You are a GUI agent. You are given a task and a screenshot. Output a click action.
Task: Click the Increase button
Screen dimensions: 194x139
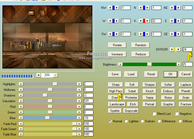[117, 54]
